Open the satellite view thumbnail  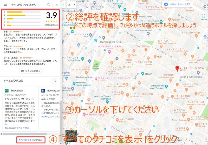coord(71,136)
